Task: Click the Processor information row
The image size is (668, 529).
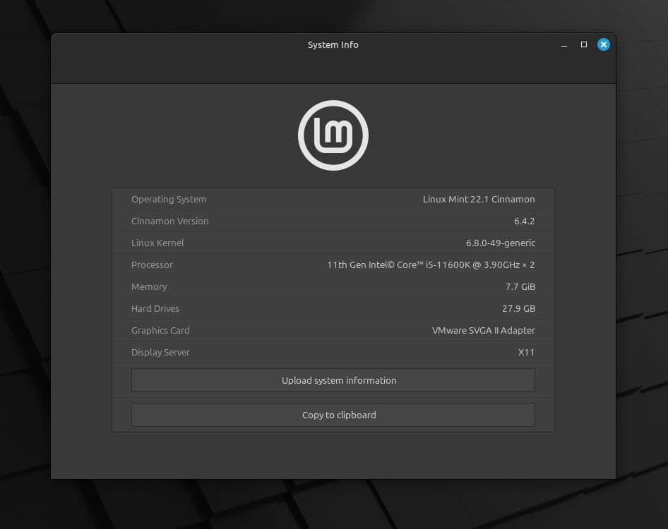Action: (333, 264)
